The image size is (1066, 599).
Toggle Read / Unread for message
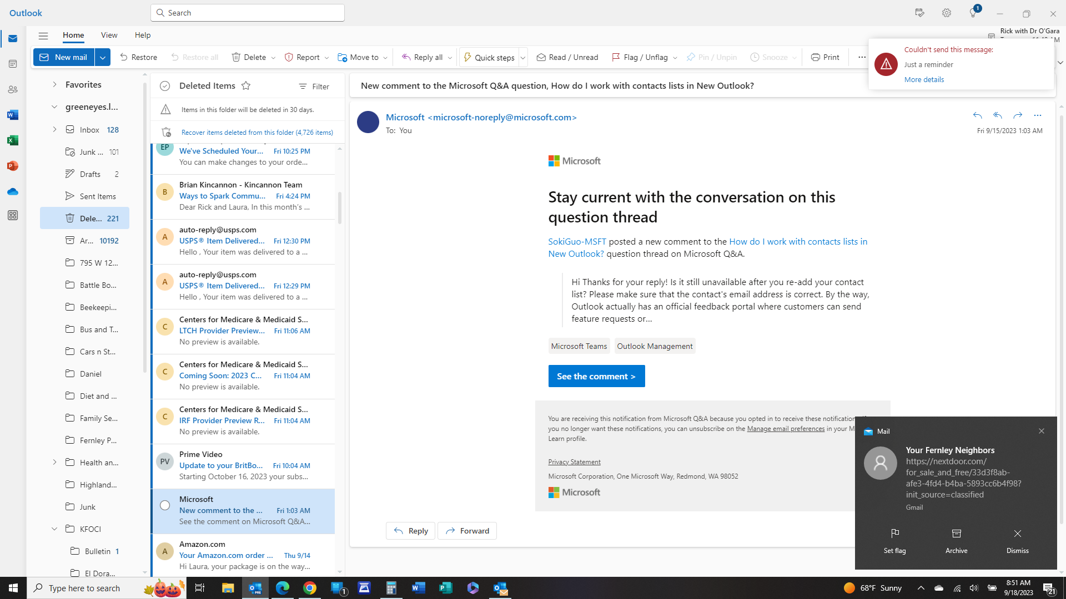[567, 57]
